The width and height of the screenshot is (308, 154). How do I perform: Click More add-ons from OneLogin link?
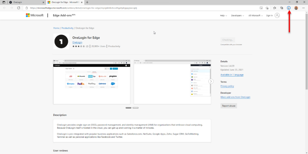click(x=235, y=97)
